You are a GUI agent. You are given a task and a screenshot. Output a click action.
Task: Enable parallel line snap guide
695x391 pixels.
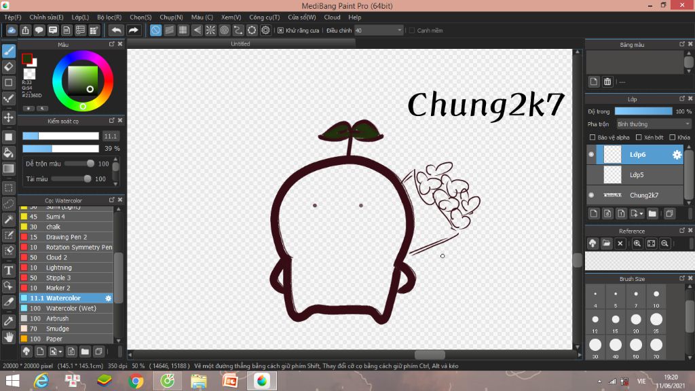point(169,30)
